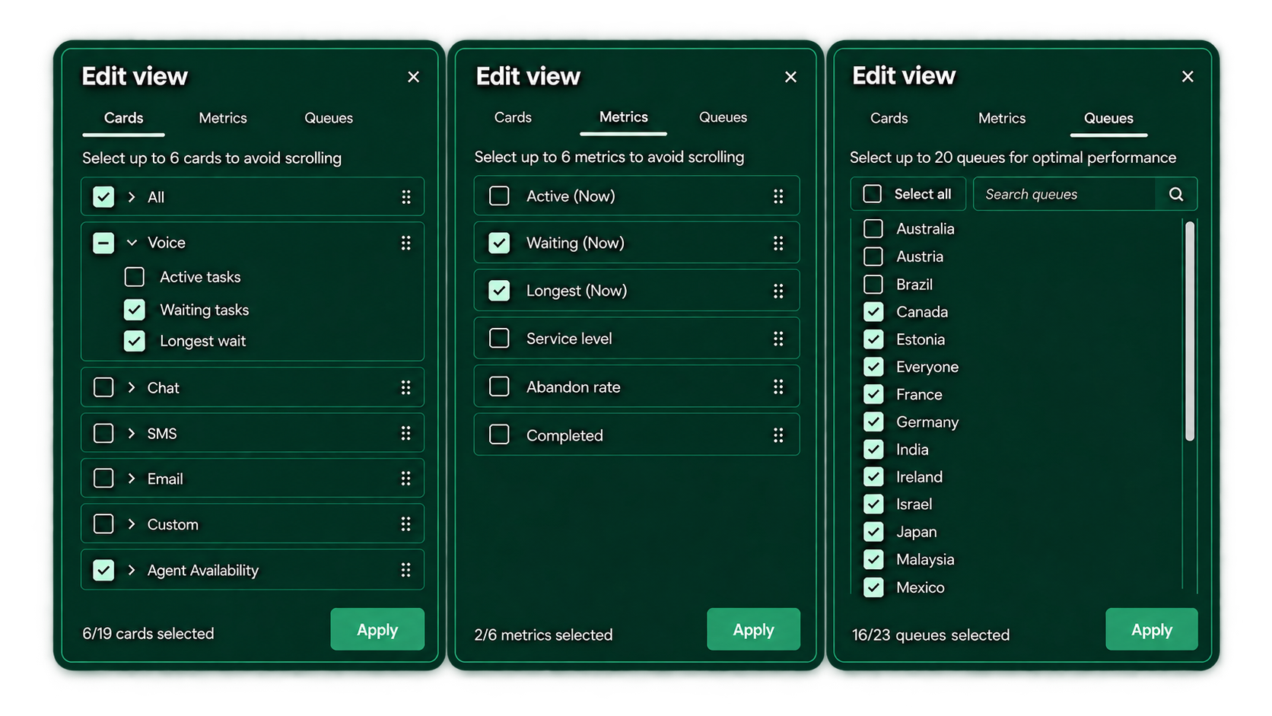This screenshot has width=1272, height=716.
Task: Uncheck the Canada queue checkbox
Action: point(873,312)
